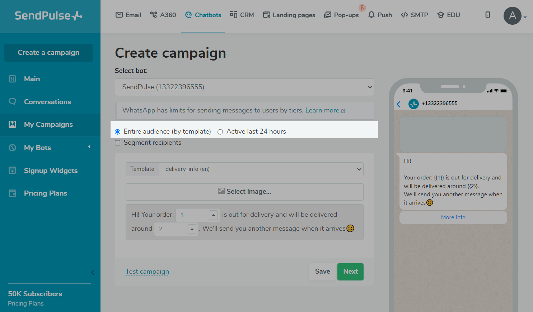Open Conversations from the sidebar
The height and width of the screenshot is (312, 533).
(47, 102)
